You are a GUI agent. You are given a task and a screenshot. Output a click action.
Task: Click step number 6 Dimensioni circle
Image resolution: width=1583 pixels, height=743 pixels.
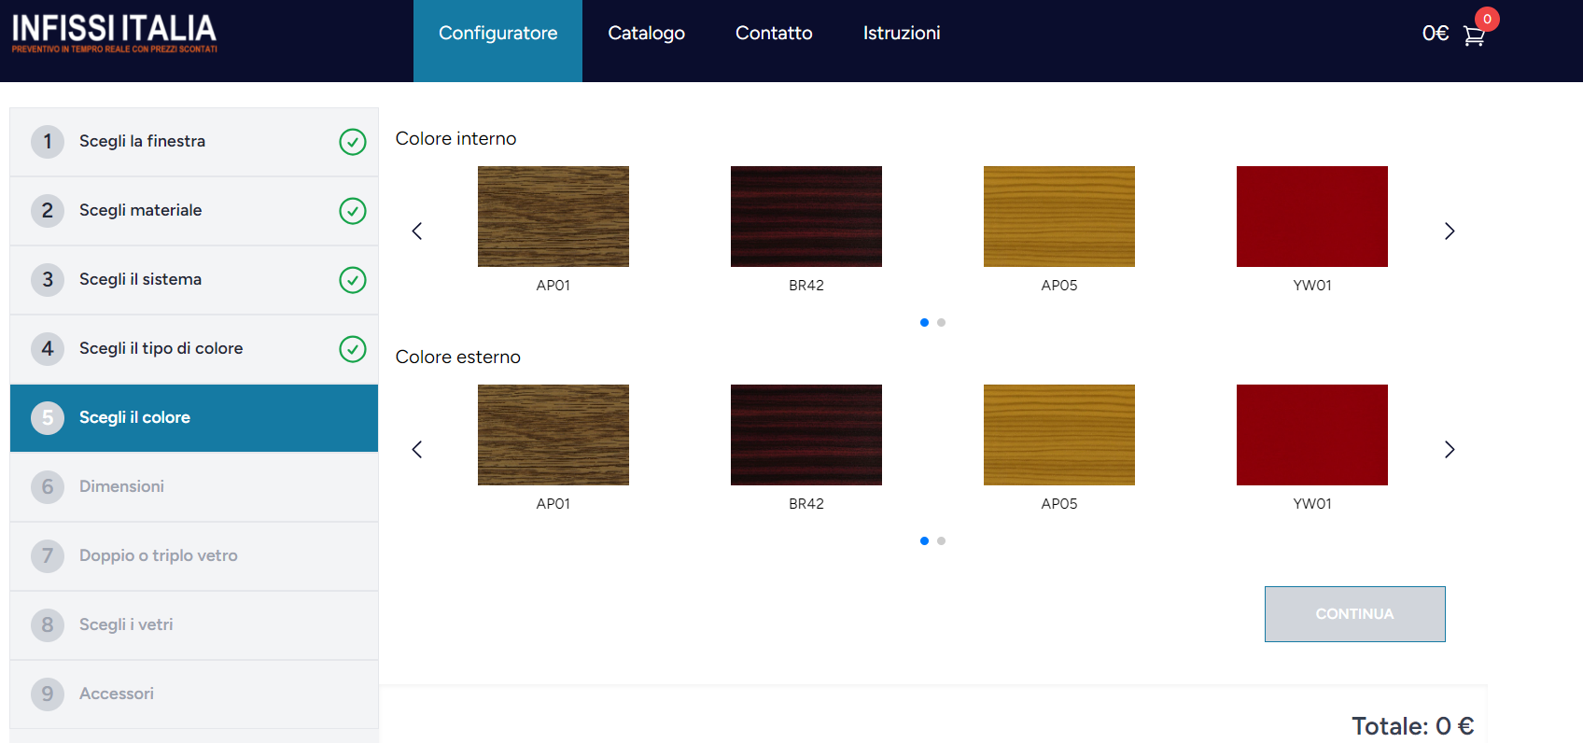coord(48,487)
